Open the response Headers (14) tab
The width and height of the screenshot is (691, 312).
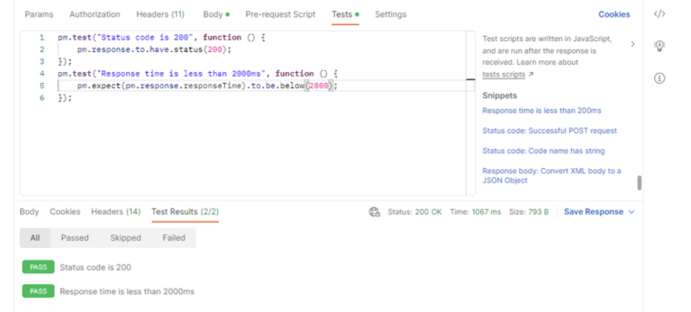coord(116,212)
